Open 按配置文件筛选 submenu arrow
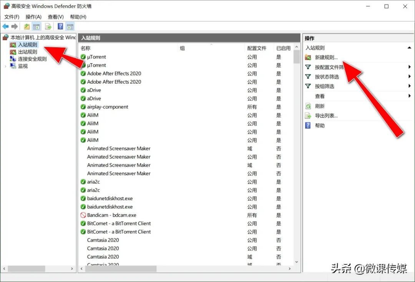This screenshot has width=415, height=282. click(410, 67)
